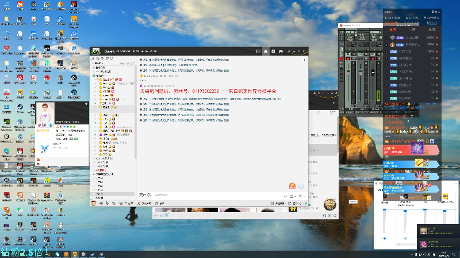Image resolution: width=460 pixels, height=258 pixels.
Task: Click the green signal bars icon in YY
Action: coord(305,203)
